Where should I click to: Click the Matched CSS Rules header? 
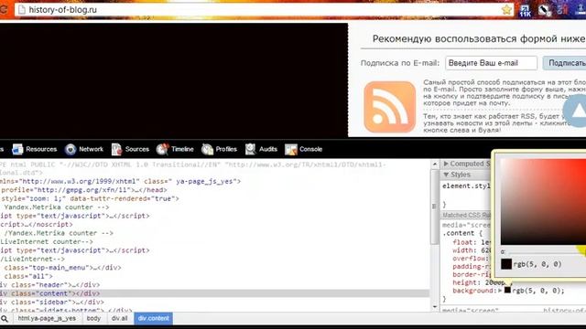click(466, 216)
